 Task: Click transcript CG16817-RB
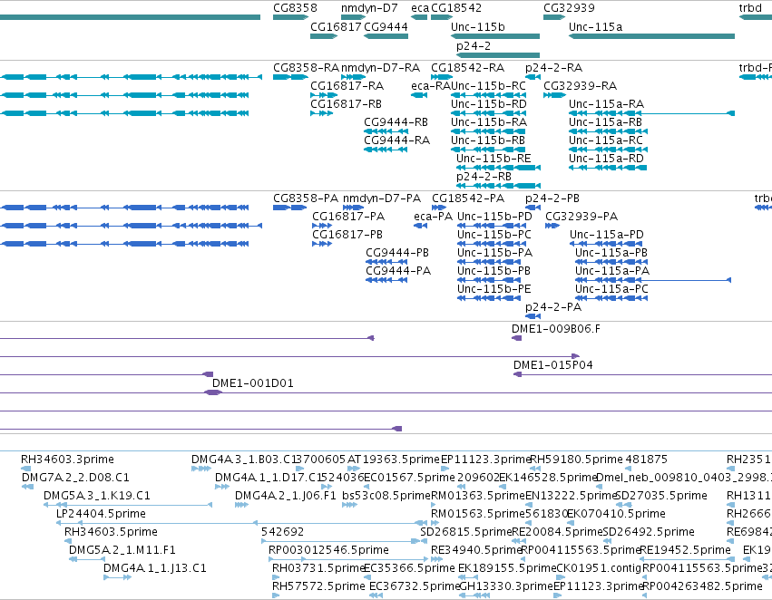coord(347,103)
